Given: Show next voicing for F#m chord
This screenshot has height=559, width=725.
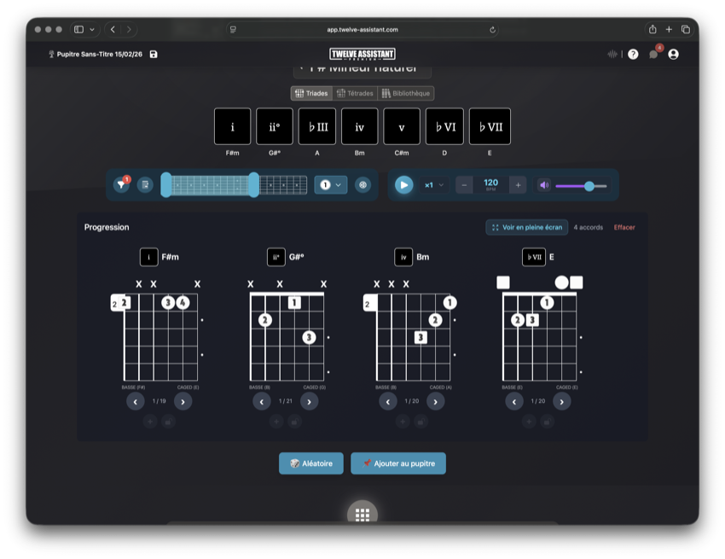Looking at the screenshot, I should [183, 401].
